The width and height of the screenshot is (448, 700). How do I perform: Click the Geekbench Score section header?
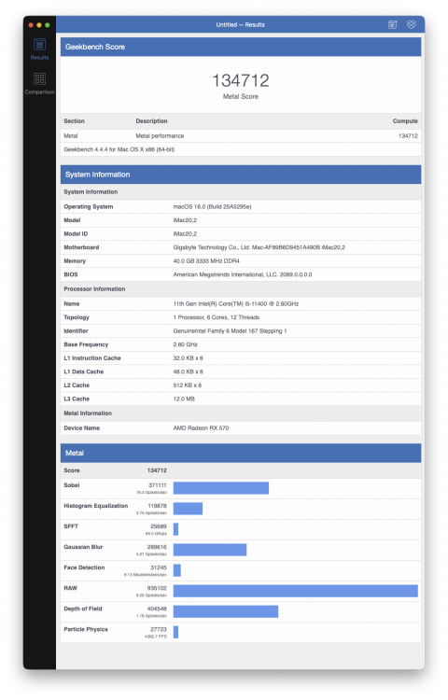(241, 47)
